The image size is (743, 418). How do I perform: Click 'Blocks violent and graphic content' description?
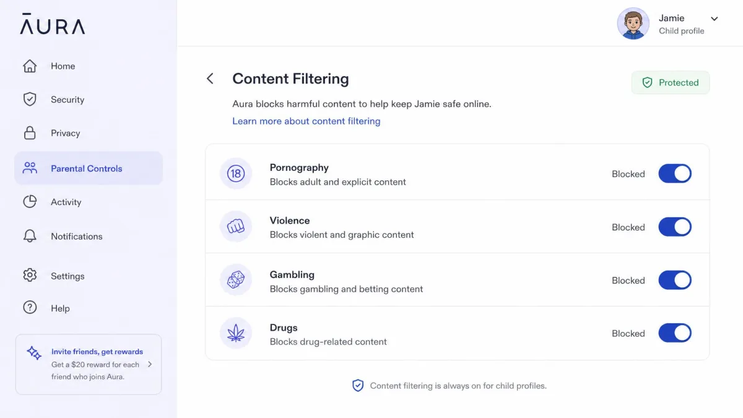click(x=342, y=235)
